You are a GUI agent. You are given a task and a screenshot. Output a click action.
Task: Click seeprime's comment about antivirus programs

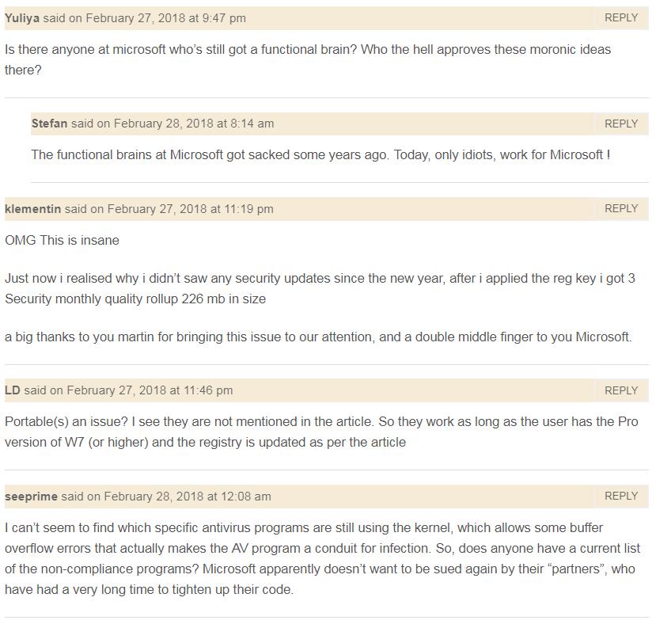pyautogui.click(x=321, y=558)
